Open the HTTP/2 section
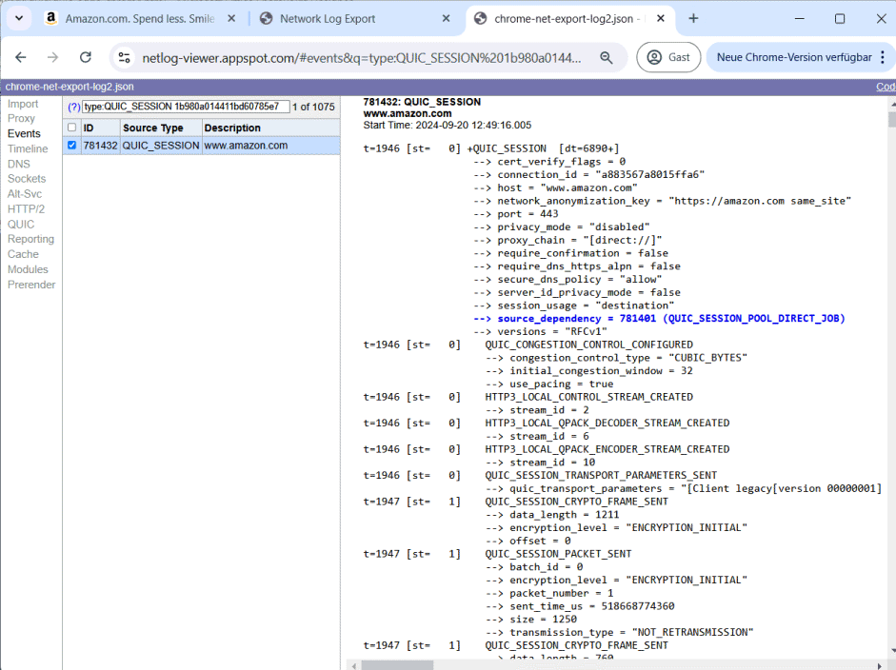The width and height of the screenshot is (896, 670). [26, 209]
